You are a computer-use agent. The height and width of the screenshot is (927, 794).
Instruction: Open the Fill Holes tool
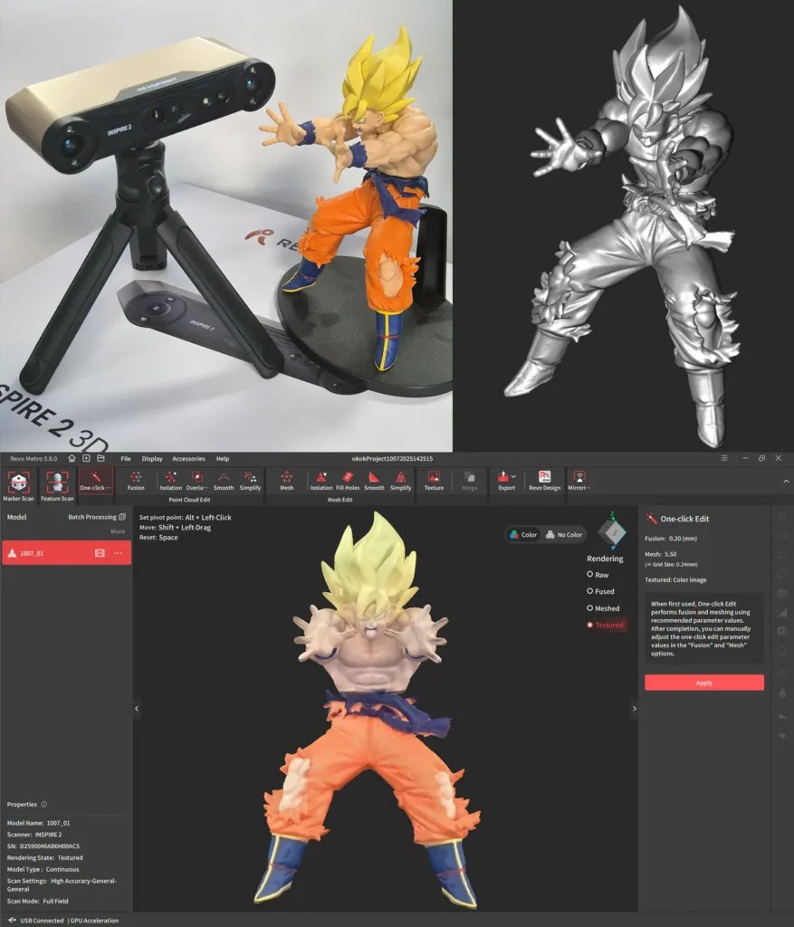coord(348,482)
